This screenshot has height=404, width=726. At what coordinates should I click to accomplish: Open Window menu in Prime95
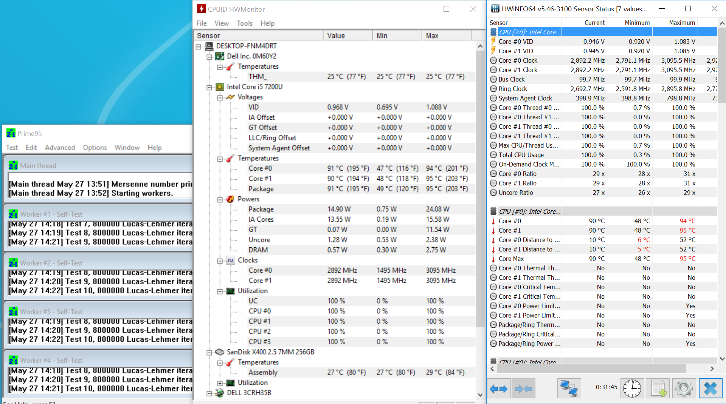127,147
